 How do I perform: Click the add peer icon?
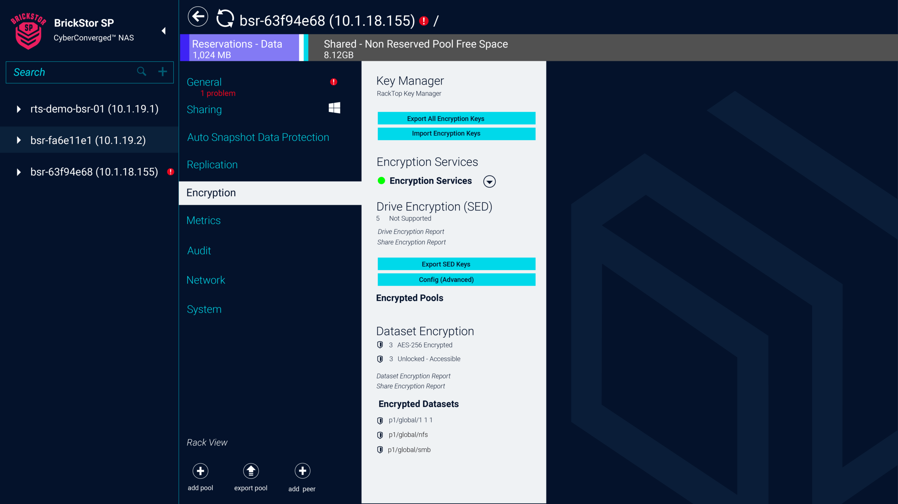[302, 471]
